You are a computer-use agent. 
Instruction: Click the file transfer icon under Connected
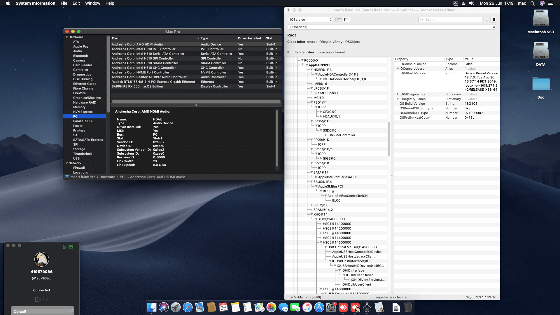[x=38, y=299]
